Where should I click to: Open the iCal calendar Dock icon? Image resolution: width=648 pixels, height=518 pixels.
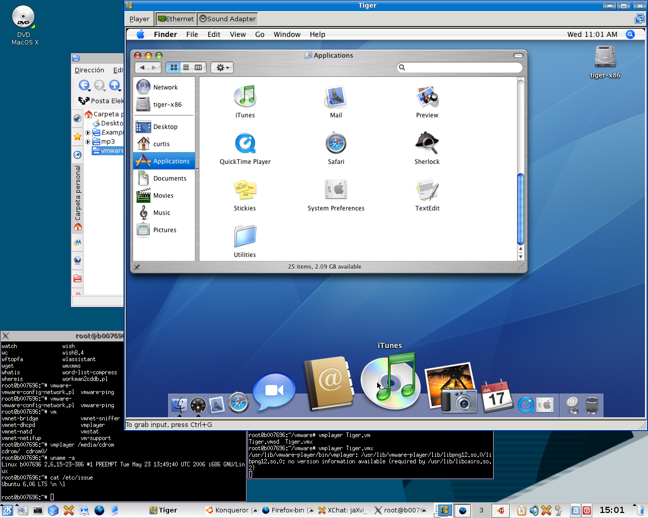tap(497, 396)
